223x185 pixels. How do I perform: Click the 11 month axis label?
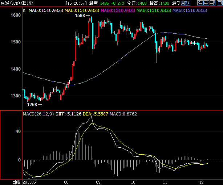165,182
